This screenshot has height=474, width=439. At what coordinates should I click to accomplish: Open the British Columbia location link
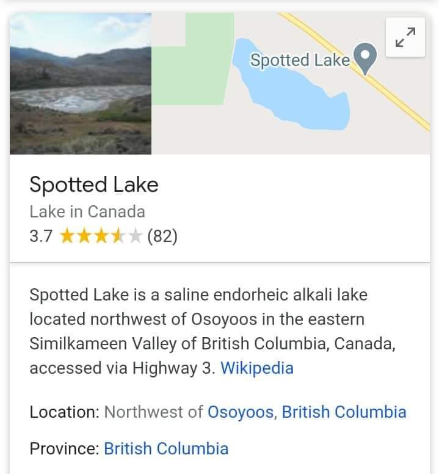click(344, 412)
